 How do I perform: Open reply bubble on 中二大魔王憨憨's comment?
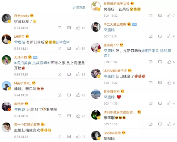coord(160,36)
